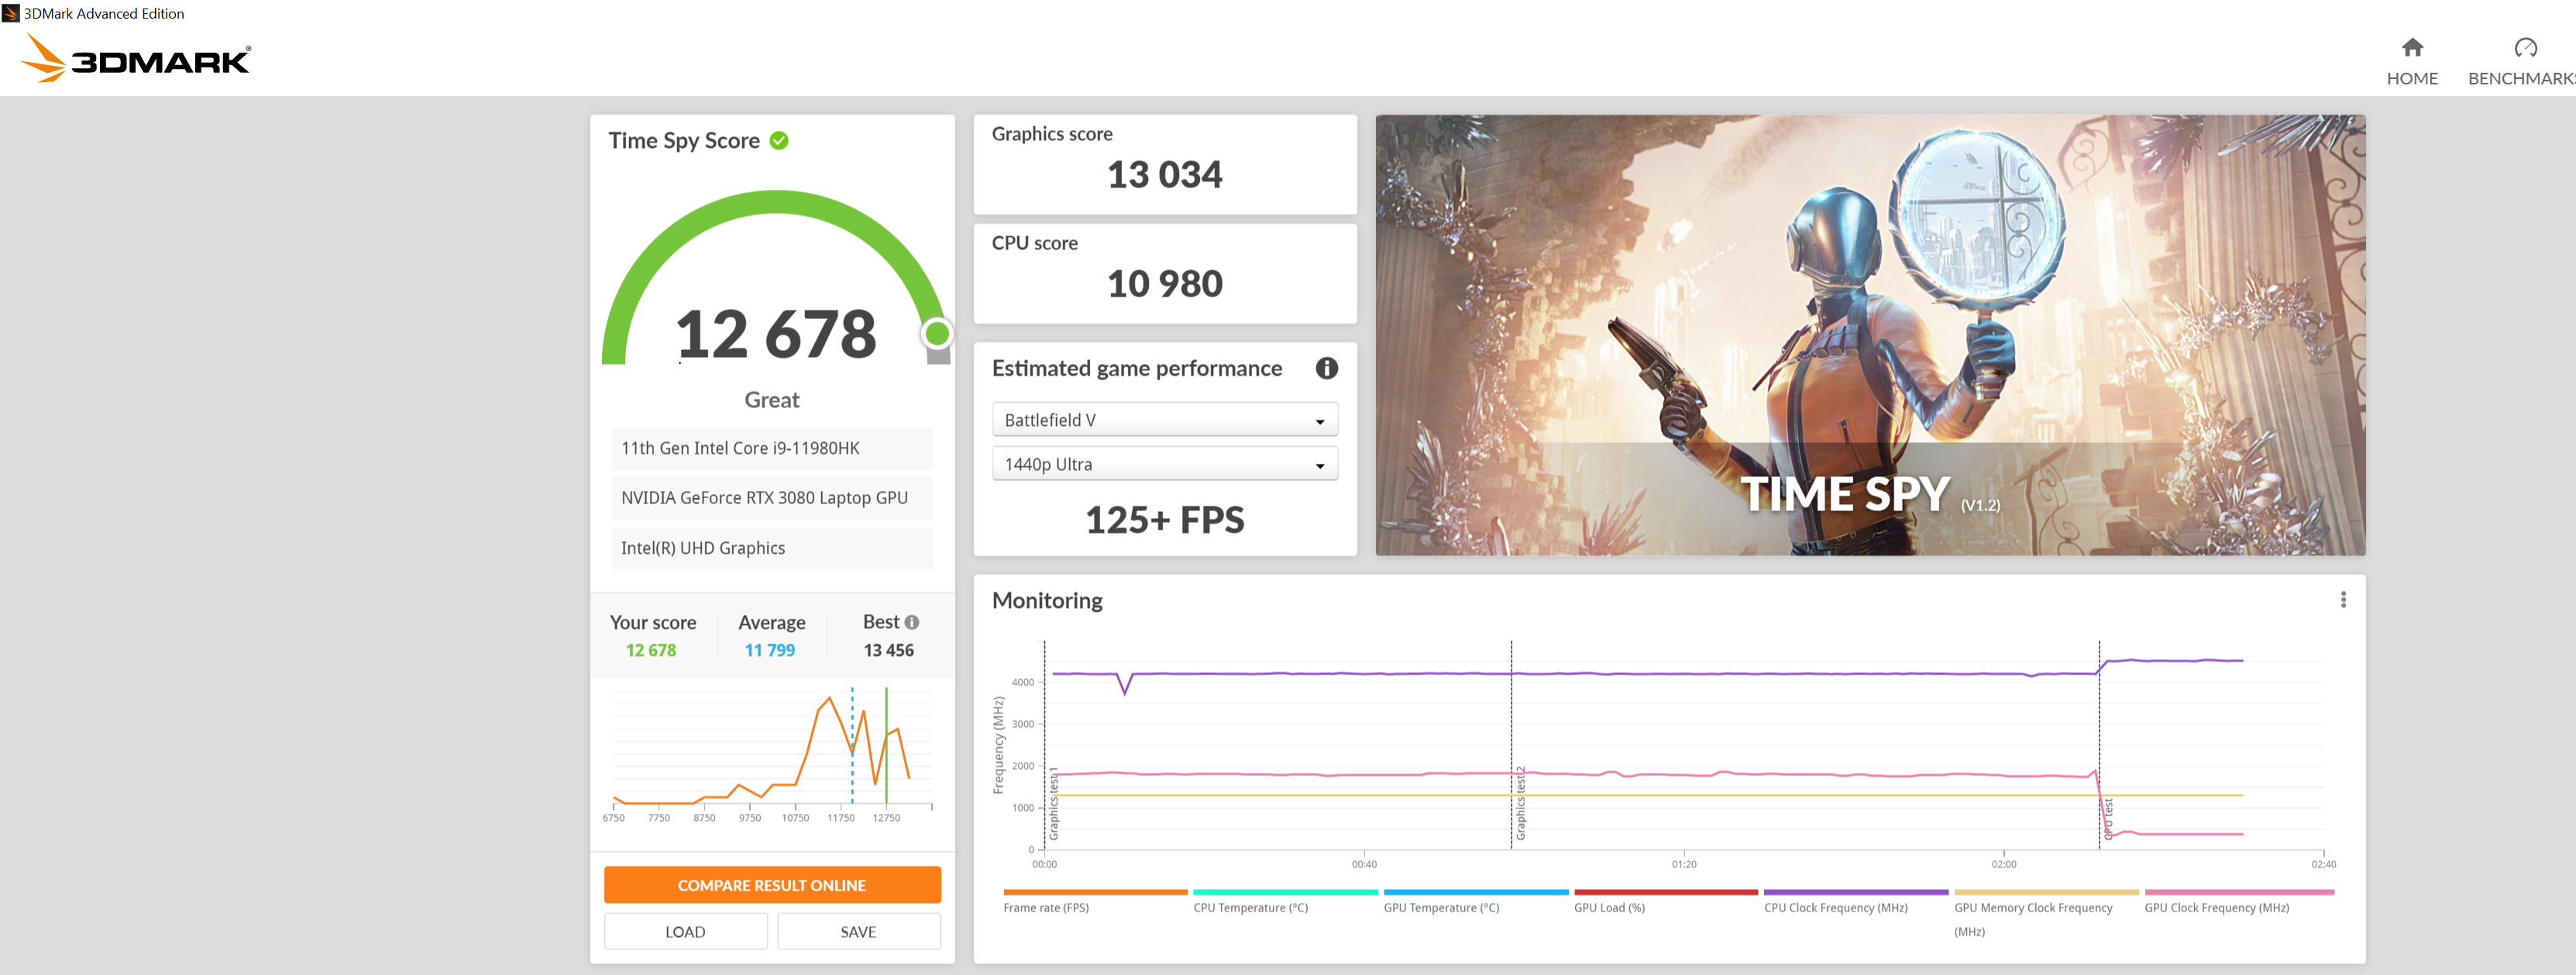Image resolution: width=2576 pixels, height=975 pixels.
Task: Click the green validated checkmark icon
Action: (779, 141)
